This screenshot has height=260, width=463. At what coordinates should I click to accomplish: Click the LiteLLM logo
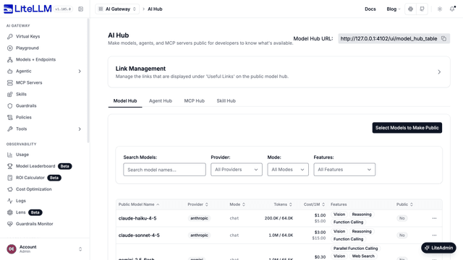tap(27, 9)
